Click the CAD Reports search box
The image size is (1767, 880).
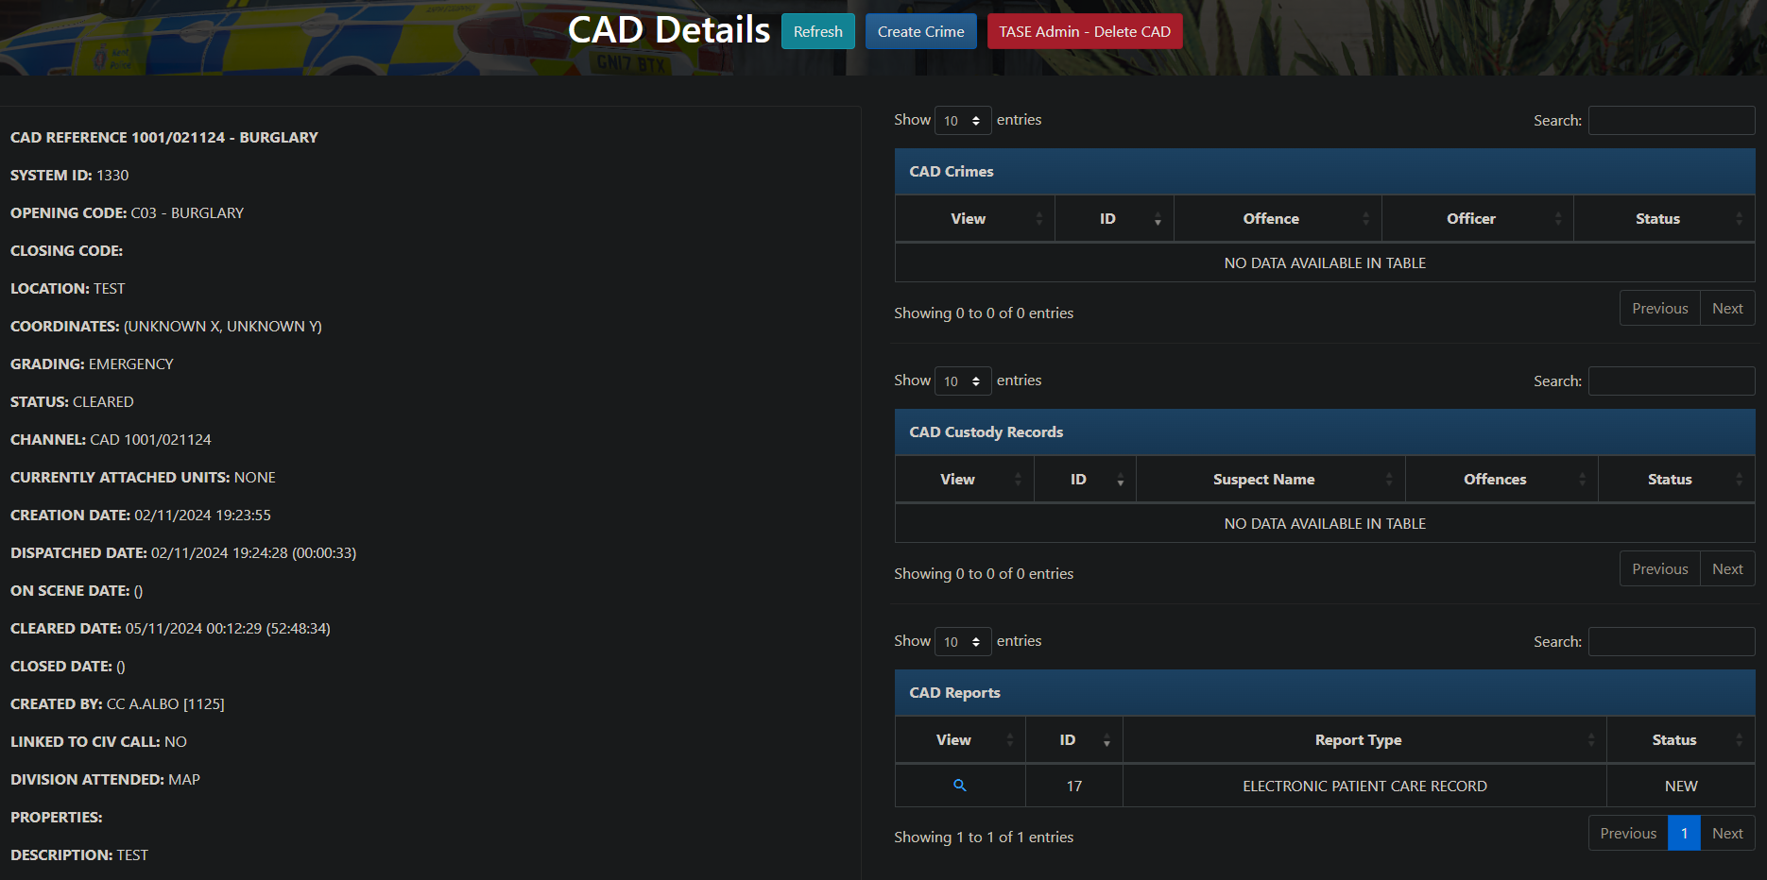coord(1671,642)
